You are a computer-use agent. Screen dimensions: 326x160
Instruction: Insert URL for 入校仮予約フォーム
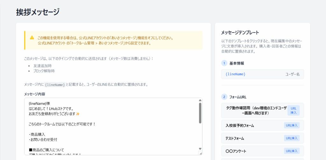[292, 125]
